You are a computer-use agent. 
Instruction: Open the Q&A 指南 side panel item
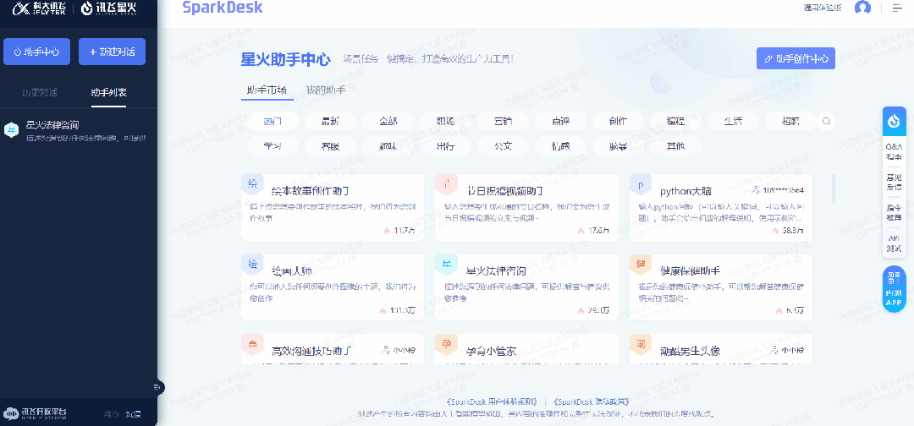(x=895, y=151)
